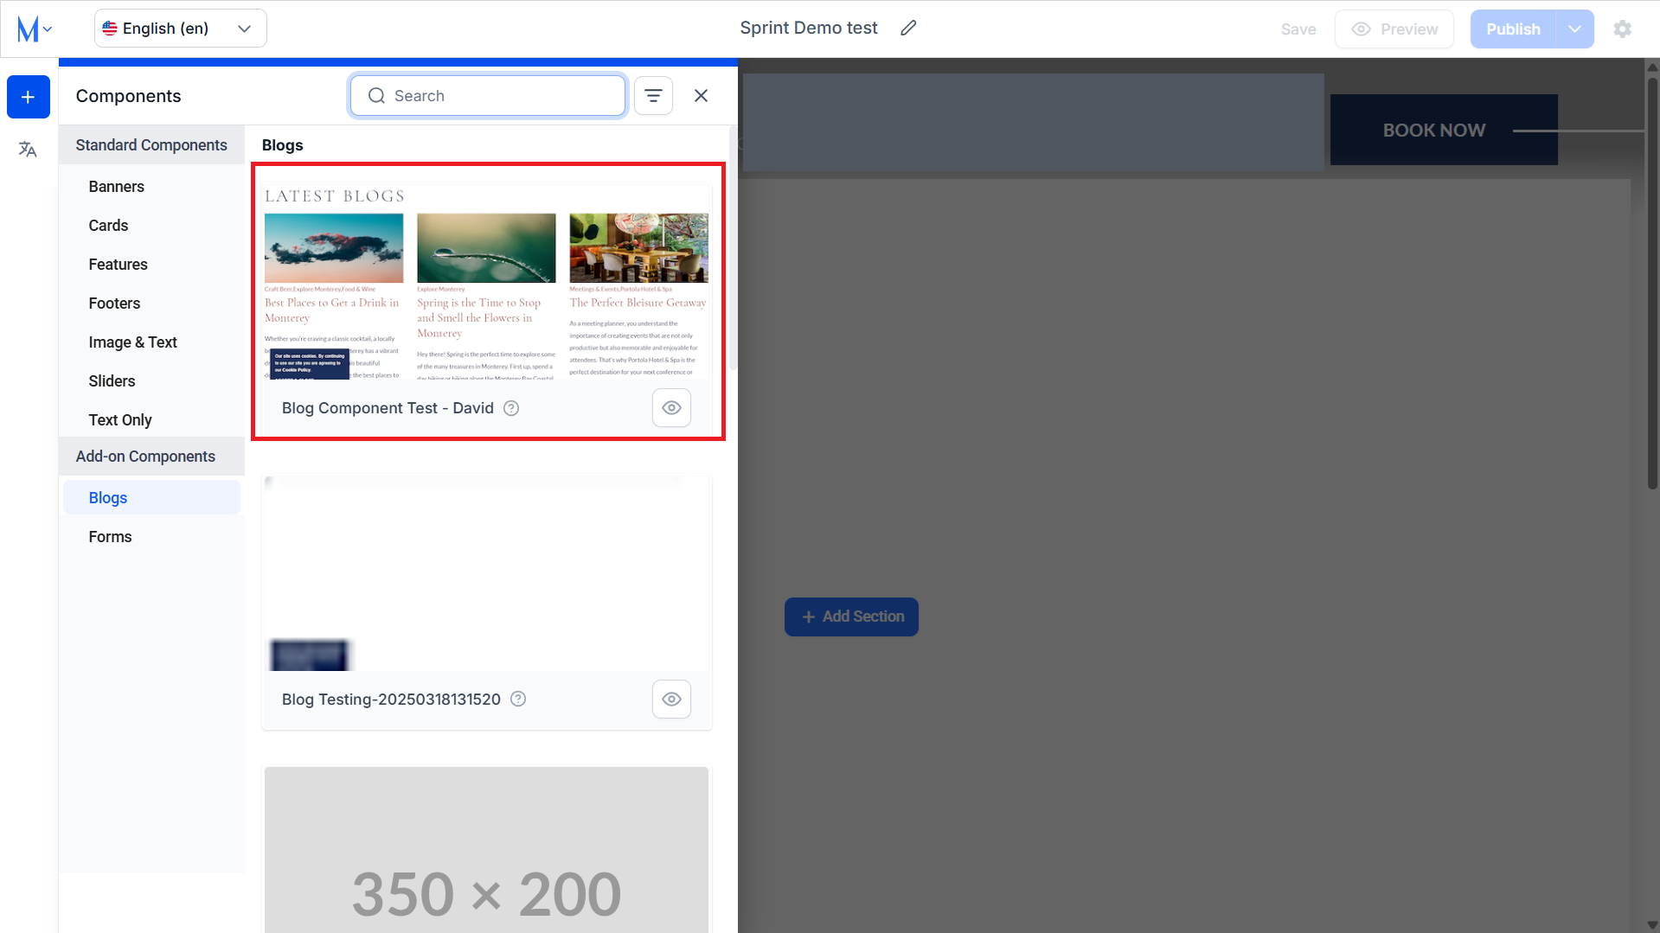
Task: Click the Preview button
Action: coord(1394,29)
